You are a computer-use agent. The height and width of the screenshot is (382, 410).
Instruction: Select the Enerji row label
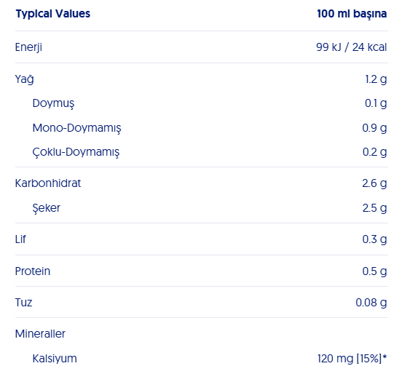[x=28, y=47]
